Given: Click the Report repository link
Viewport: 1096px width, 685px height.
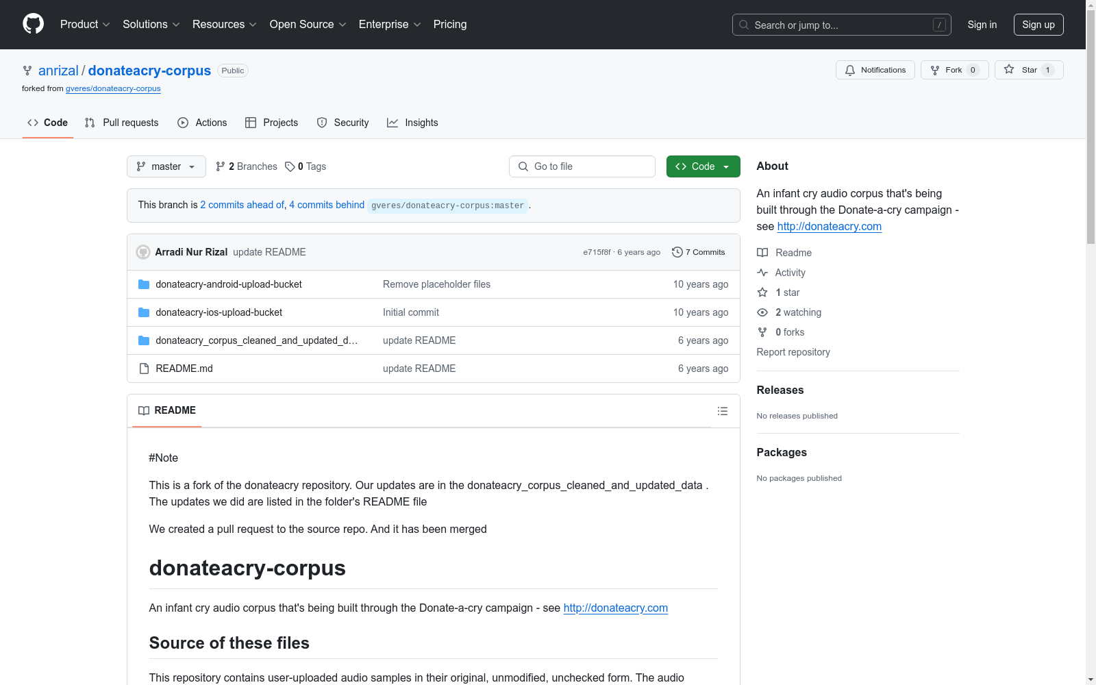Looking at the screenshot, I should 793,352.
